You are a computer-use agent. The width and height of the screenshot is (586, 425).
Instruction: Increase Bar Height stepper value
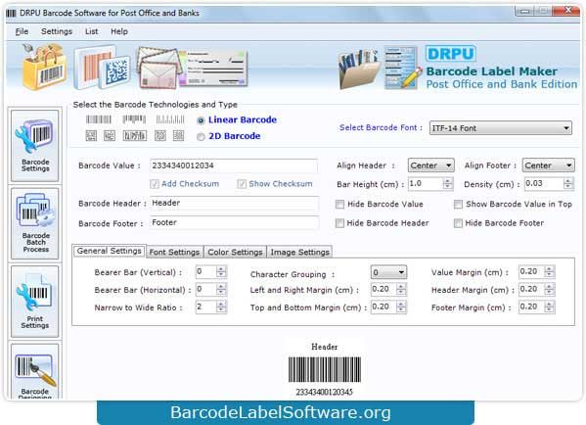(447, 181)
